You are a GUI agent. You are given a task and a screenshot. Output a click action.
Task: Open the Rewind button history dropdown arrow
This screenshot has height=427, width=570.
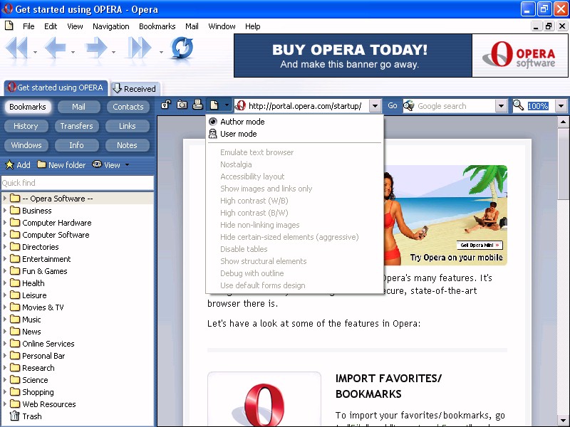click(35, 52)
